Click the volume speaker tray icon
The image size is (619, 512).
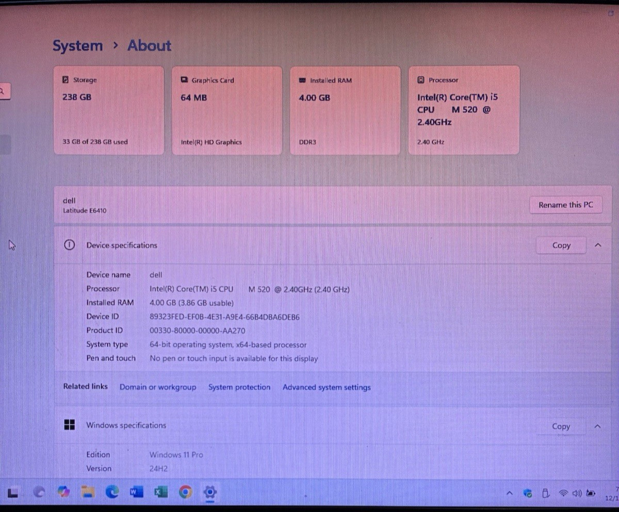577,493
